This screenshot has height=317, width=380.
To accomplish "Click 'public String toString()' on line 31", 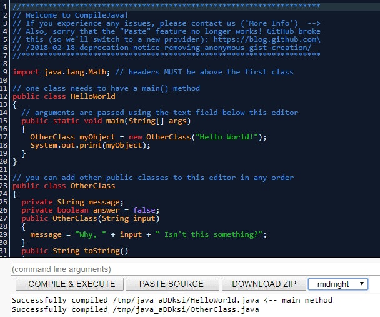I will point(74,251).
